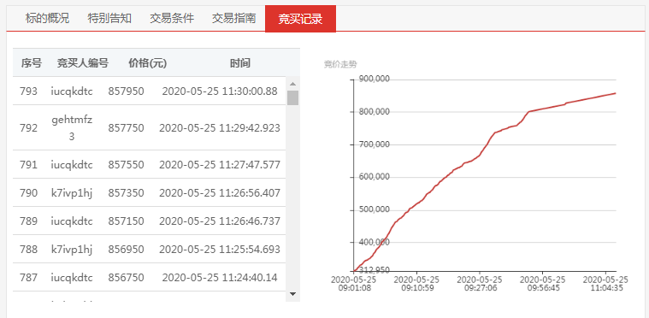
Task: Click bidder k7ivp1hj in row 788
Action: tap(72, 250)
